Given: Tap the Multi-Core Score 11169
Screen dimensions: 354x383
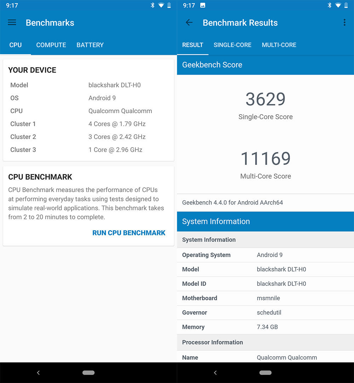Looking at the screenshot, I should [x=265, y=158].
